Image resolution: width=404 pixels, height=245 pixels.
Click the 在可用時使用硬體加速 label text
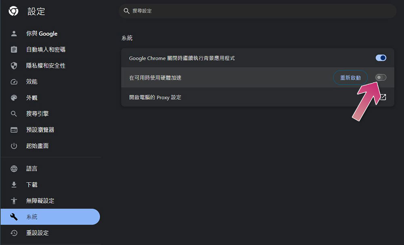(x=155, y=78)
